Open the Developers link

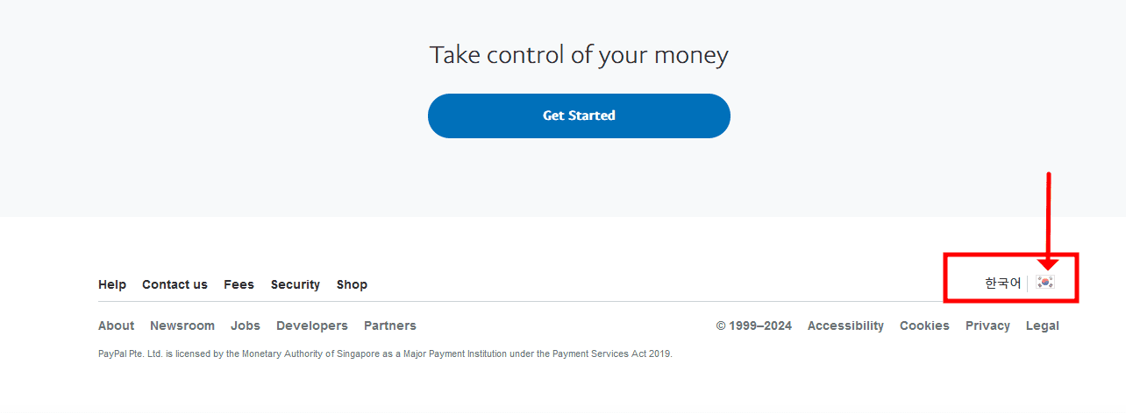coord(312,325)
